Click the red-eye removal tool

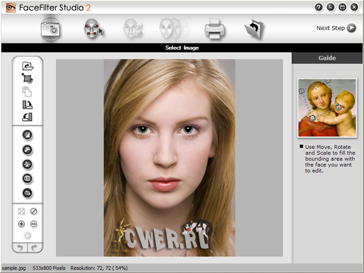pyautogui.click(x=27, y=193)
